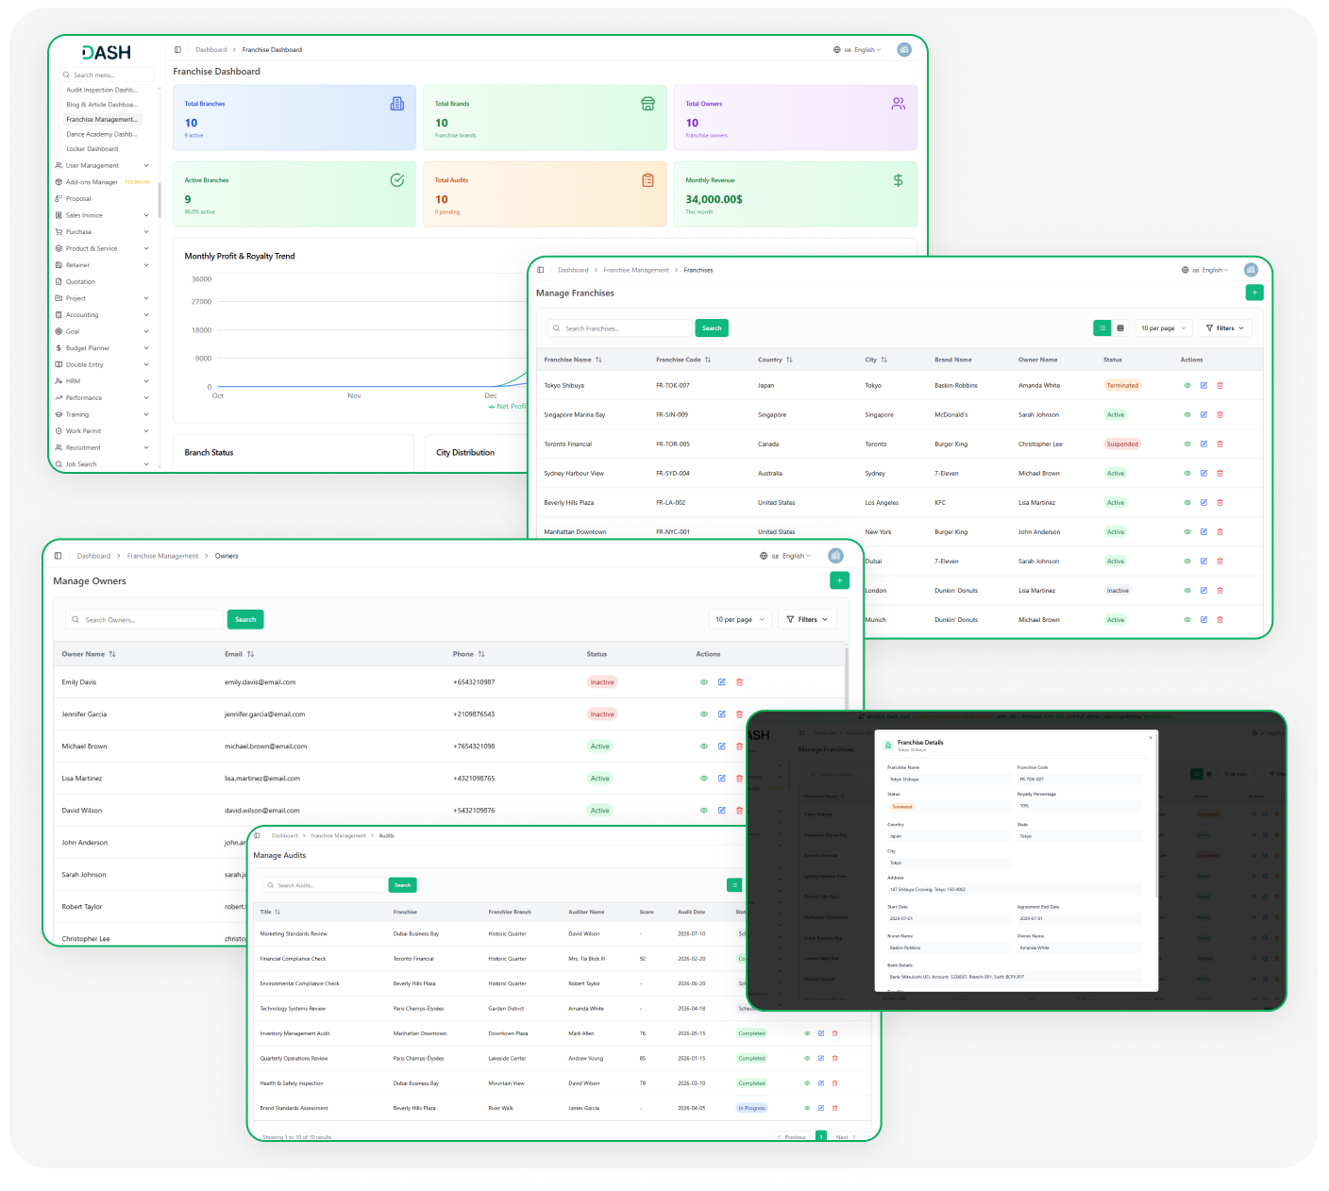View owner Emily Davis with the eye icon
This screenshot has width=1329, height=1191.
point(703,682)
